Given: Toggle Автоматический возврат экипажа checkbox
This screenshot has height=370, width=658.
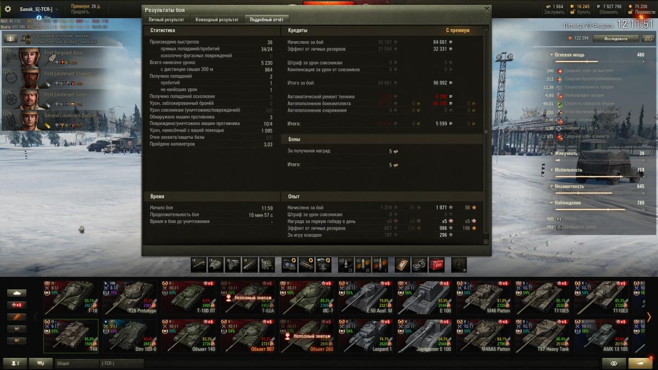Looking at the screenshot, I should click(x=27, y=42).
